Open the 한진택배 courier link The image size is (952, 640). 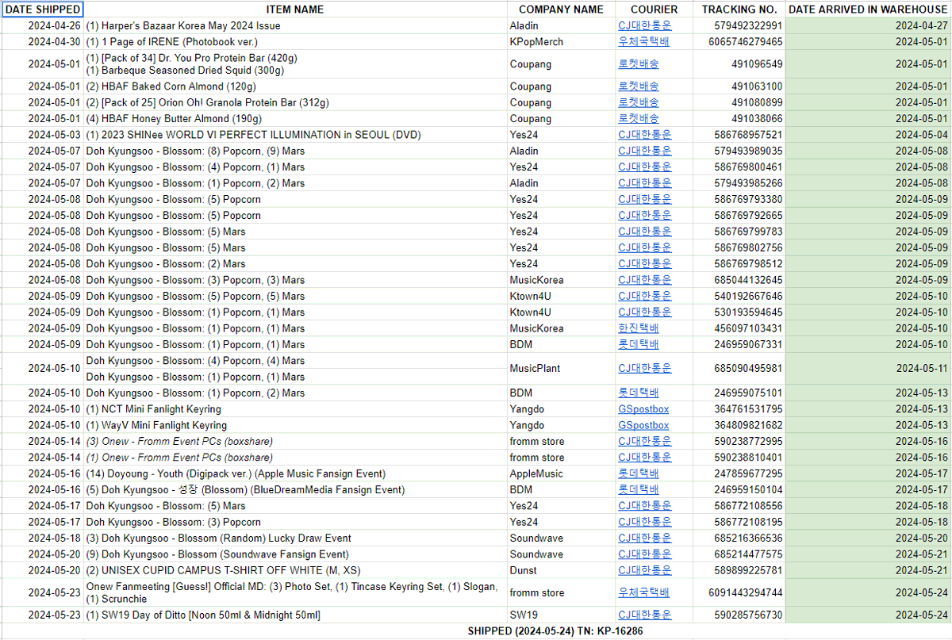(x=639, y=328)
